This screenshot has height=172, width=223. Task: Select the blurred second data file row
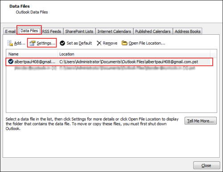105,68
